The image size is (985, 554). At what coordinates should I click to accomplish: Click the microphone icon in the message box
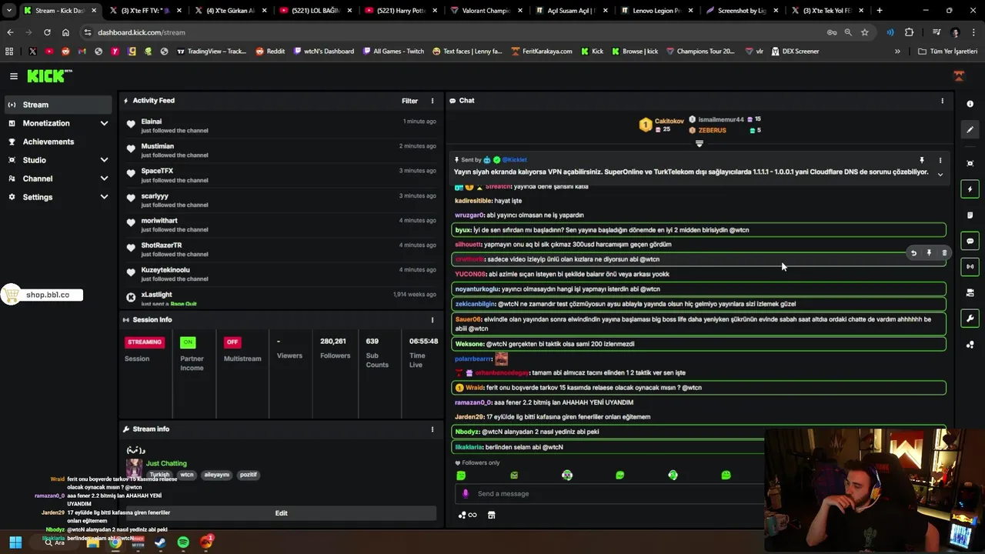click(x=466, y=493)
